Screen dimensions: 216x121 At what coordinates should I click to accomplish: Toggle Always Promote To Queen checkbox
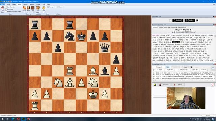point(6,11)
